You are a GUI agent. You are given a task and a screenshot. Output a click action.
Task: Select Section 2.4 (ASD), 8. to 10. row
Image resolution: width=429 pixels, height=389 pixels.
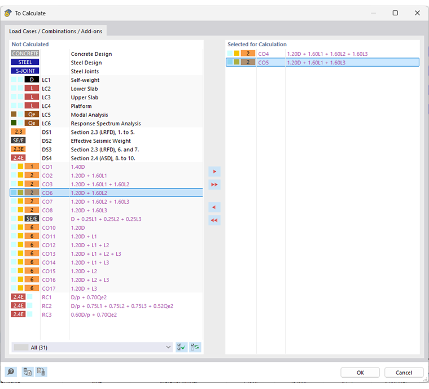point(106,158)
